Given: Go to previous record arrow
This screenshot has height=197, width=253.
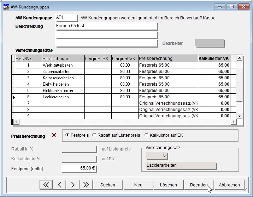Looking at the screenshot, I should click(59, 185).
